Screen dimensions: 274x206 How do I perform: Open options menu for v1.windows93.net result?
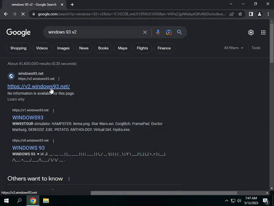pyautogui.click(x=54, y=111)
